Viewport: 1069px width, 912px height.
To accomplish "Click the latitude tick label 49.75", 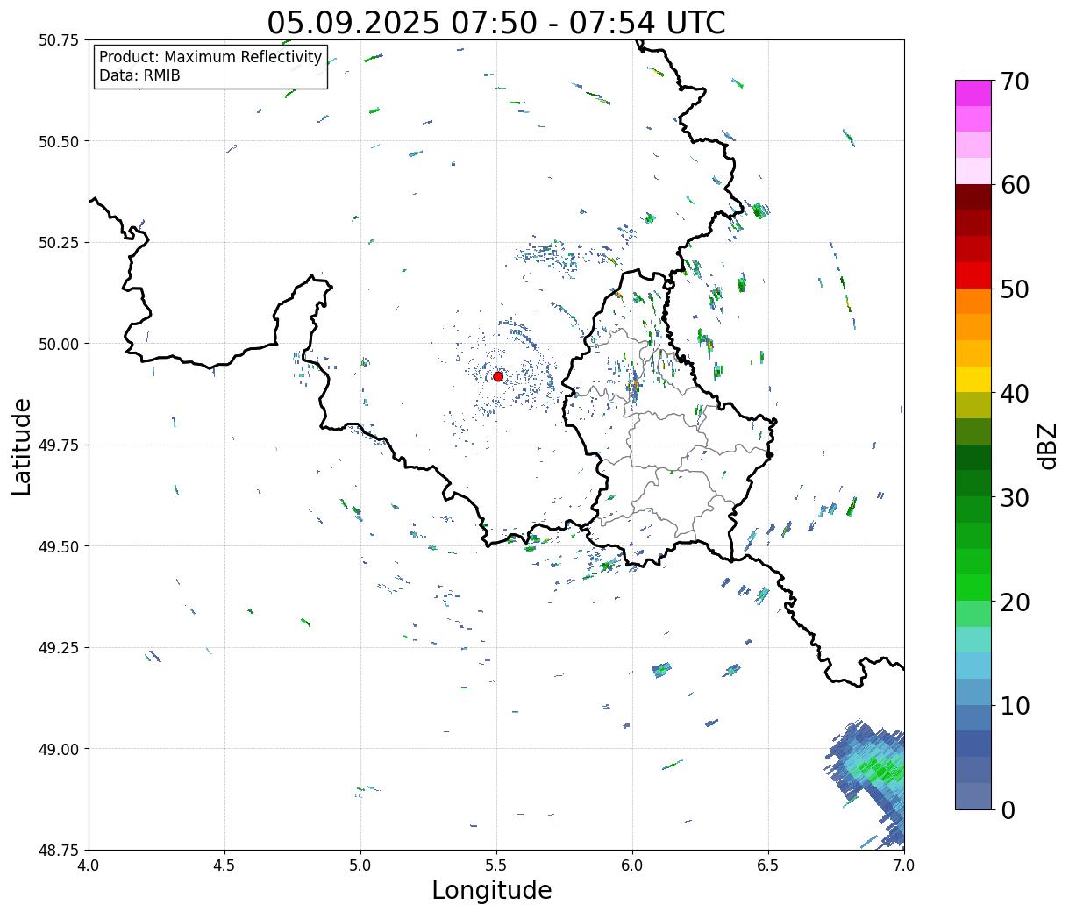I will point(58,445).
